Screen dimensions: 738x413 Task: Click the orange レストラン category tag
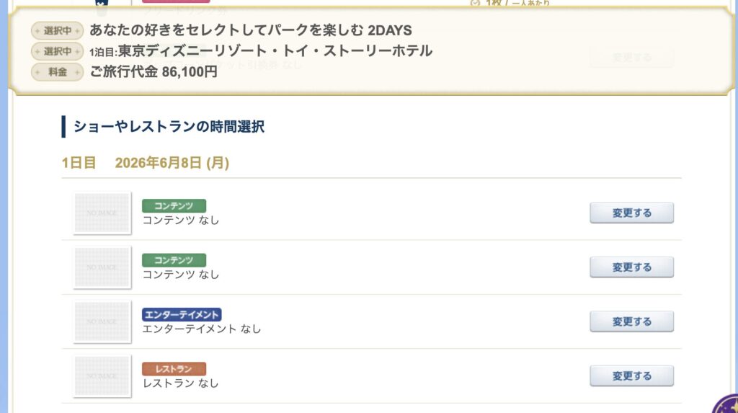coord(174,369)
